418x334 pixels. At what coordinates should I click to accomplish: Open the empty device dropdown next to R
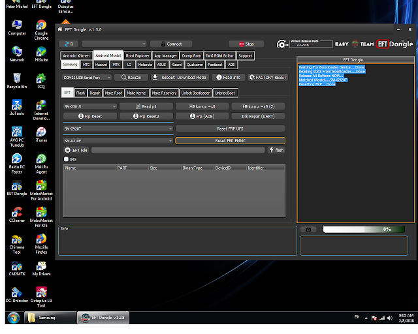pyautogui.click(x=114, y=44)
